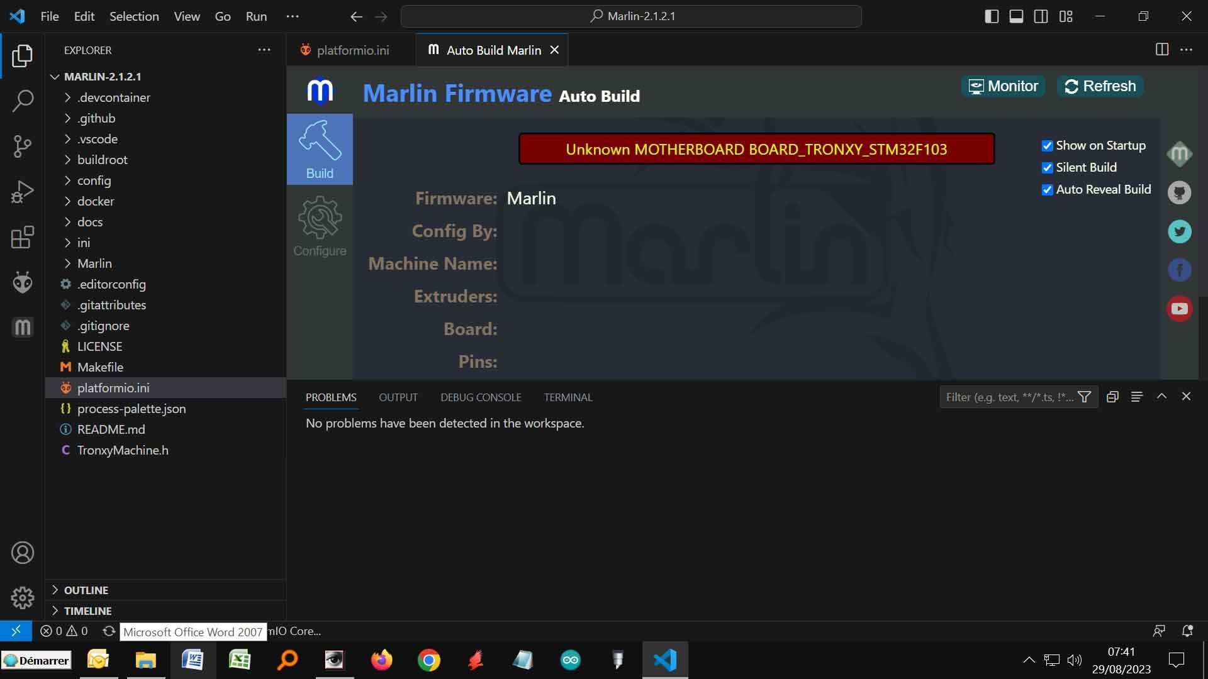Open Explorer Views and More Actions ellipsis
This screenshot has width=1208, height=679.
click(264, 50)
